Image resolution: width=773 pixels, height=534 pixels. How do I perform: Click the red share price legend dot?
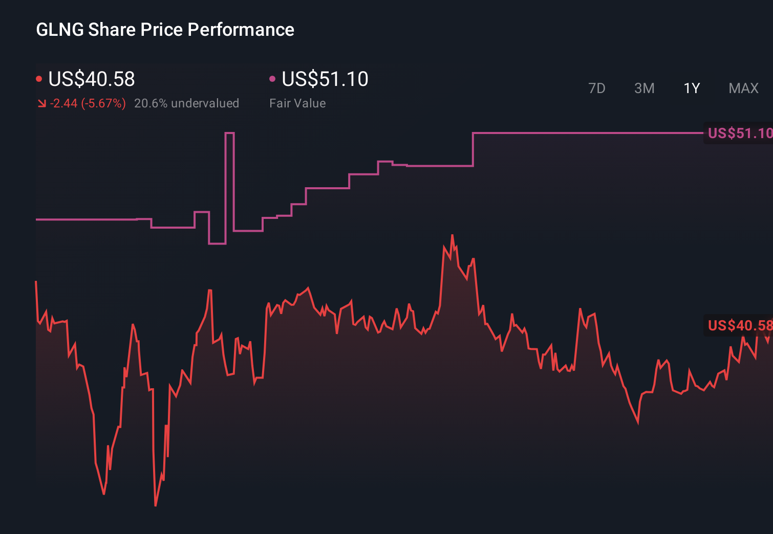(39, 79)
